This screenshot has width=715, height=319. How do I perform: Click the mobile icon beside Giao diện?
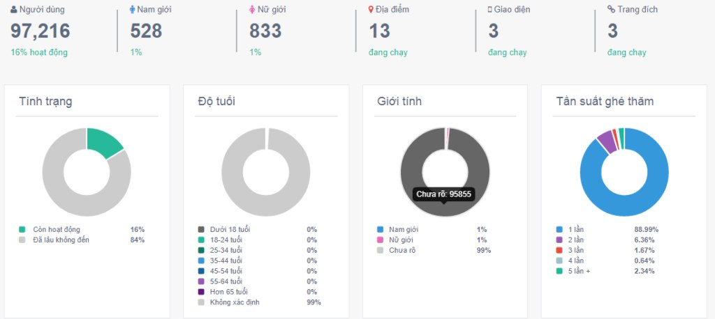(x=491, y=10)
